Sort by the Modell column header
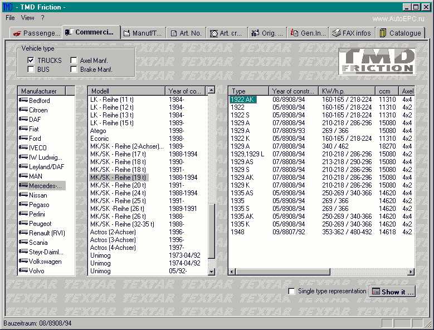 tap(126, 91)
